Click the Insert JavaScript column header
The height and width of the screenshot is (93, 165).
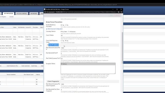tap(26, 66)
